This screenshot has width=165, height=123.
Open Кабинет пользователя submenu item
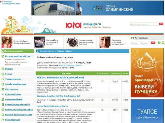click(15, 59)
